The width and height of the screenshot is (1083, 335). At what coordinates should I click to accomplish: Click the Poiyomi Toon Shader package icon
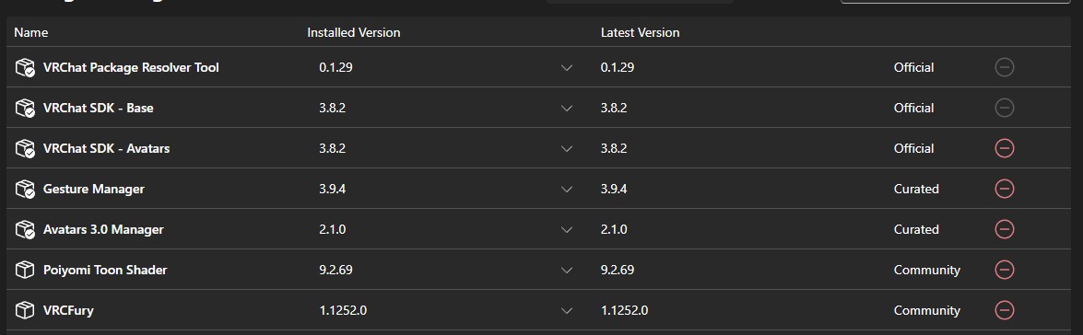(25, 270)
